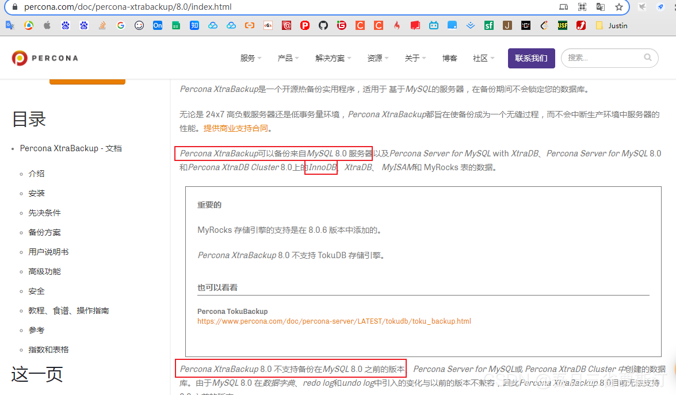
Task: Open the yellow-green 'USF' bookmark icon
Action: coord(563,25)
